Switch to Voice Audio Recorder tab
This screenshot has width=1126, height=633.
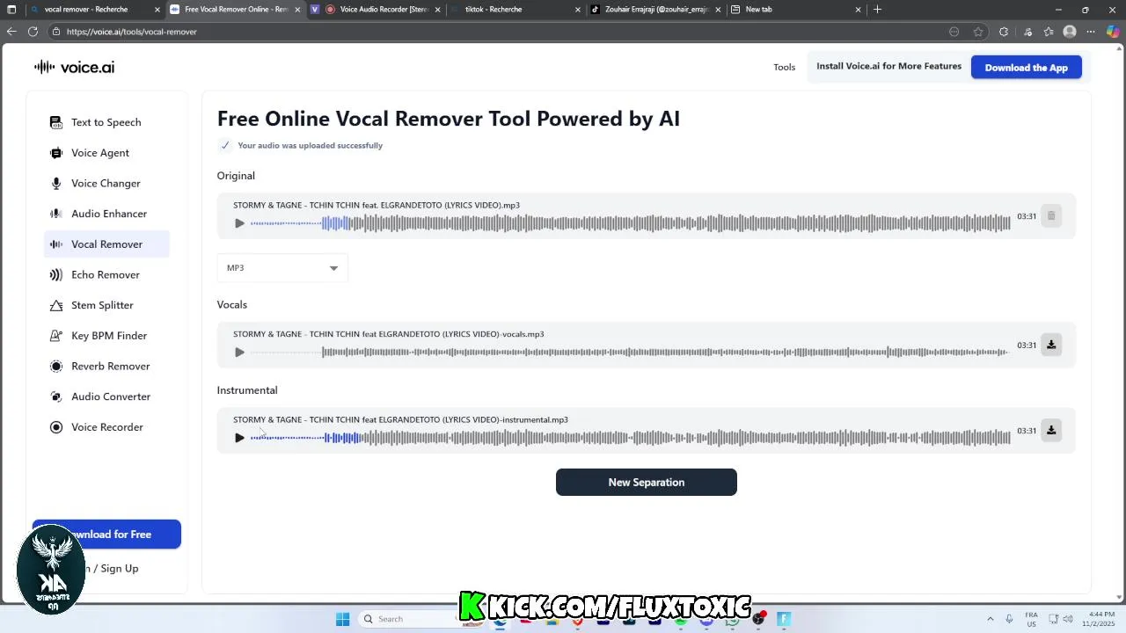pyautogui.click(x=374, y=10)
